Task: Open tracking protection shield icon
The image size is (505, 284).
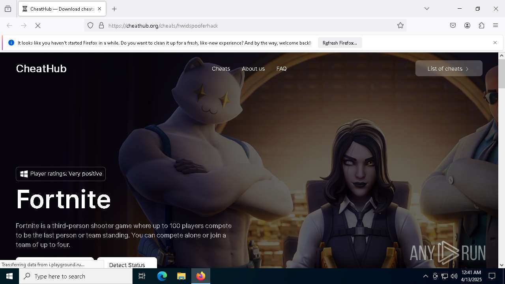Action: [90, 26]
